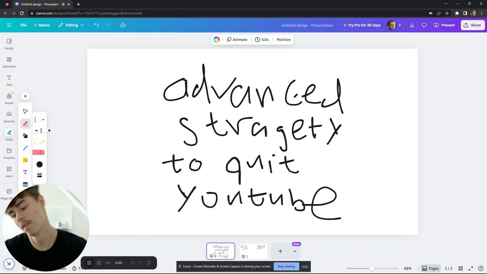Open the Animate options
Image resolution: width=487 pixels, height=274 pixels.
pyautogui.click(x=237, y=40)
